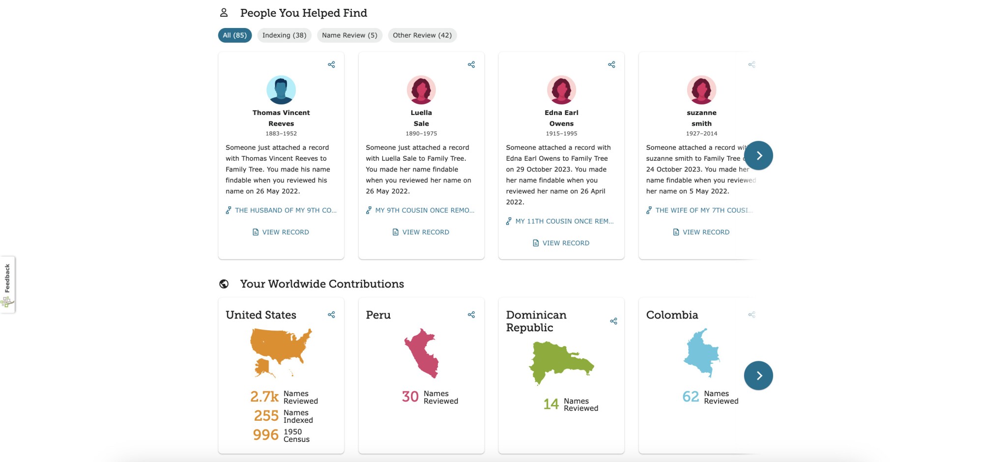Click suzanne smith's profile avatar

pos(701,90)
